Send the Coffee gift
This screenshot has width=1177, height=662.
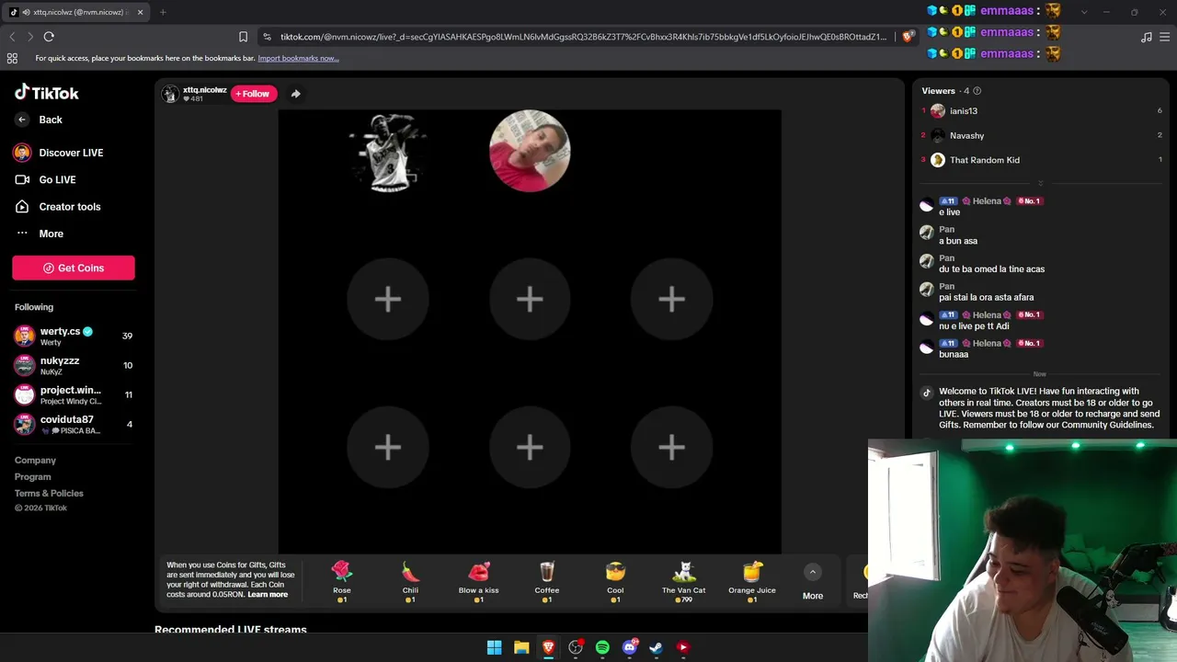tap(547, 582)
